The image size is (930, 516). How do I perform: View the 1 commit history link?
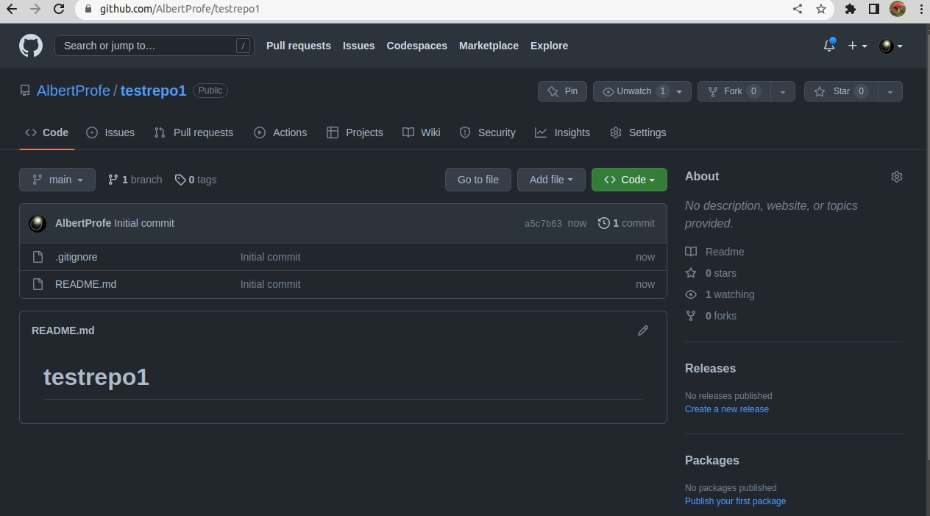(626, 223)
